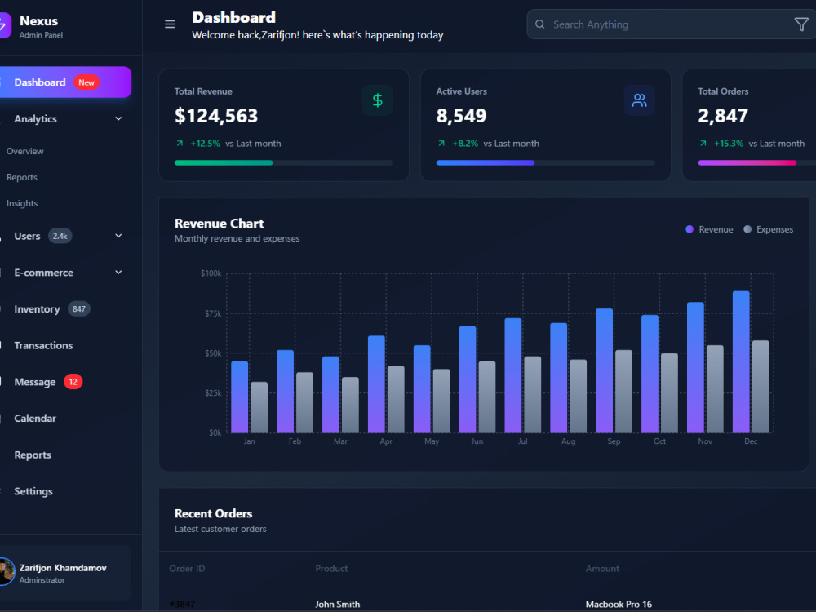The height and width of the screenshot is (612, 816).
Task: Open the Calendar page
Action: click(x=65, y=419)
